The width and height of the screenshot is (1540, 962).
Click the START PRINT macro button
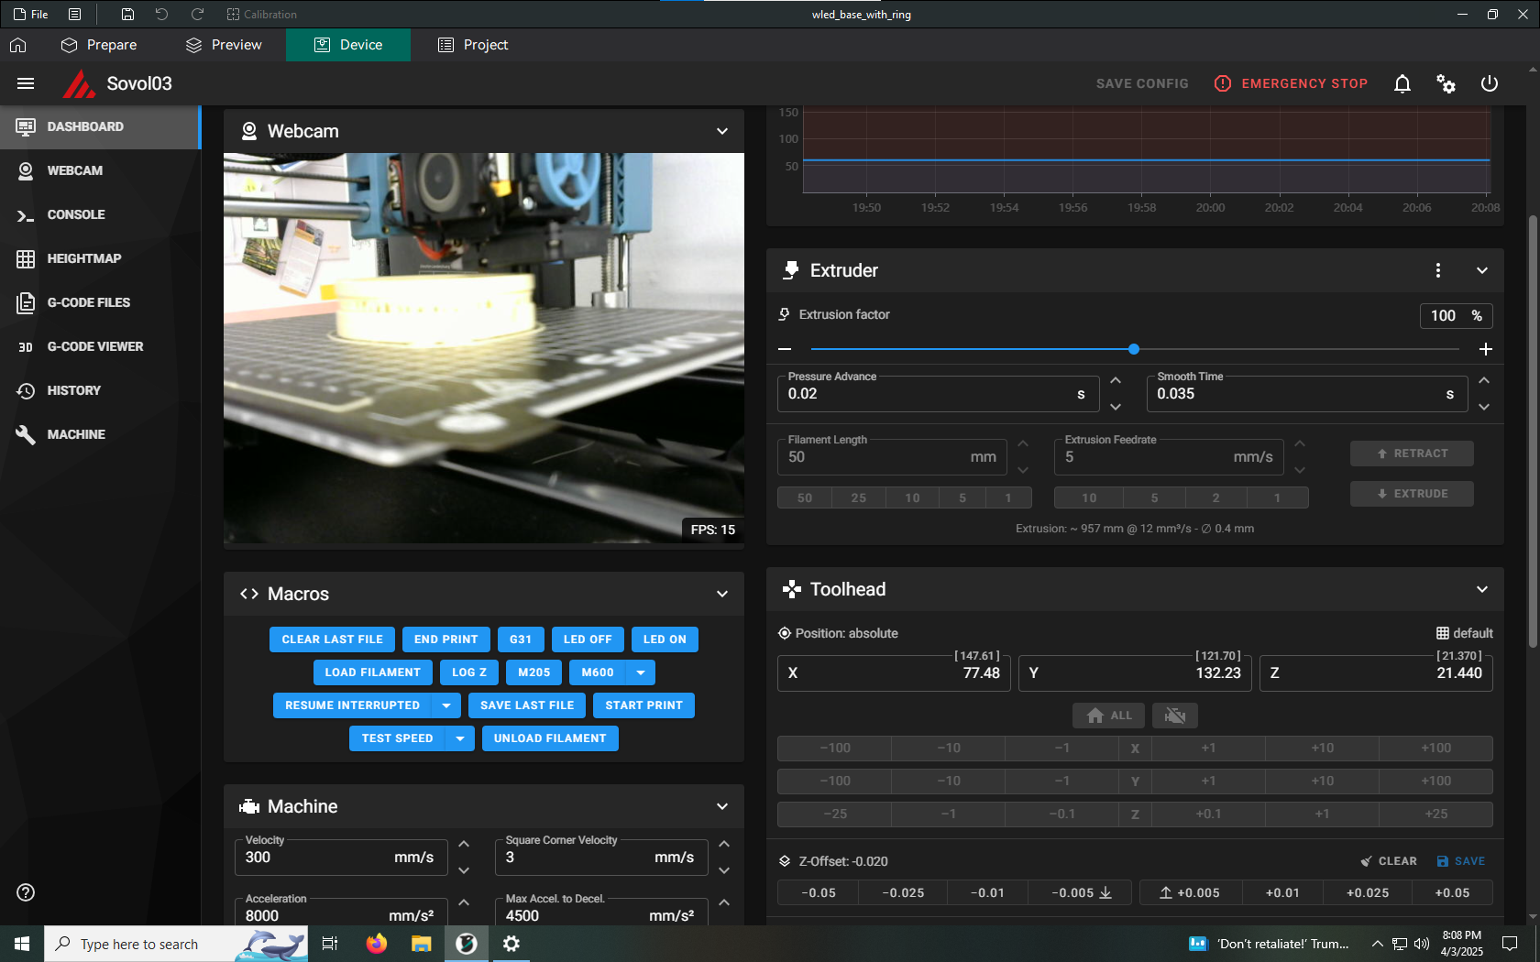(x=643, y=705)
